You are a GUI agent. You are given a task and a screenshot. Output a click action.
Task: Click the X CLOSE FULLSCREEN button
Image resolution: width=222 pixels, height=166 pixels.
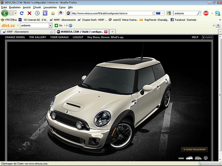[x=194, y=149]
